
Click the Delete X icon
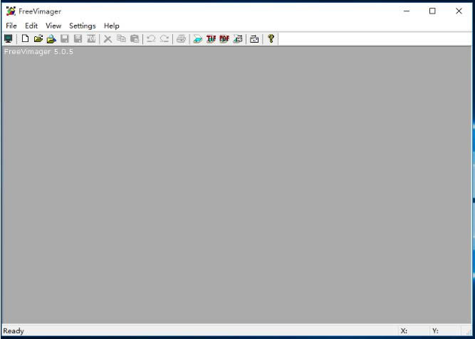click(108, 38)
